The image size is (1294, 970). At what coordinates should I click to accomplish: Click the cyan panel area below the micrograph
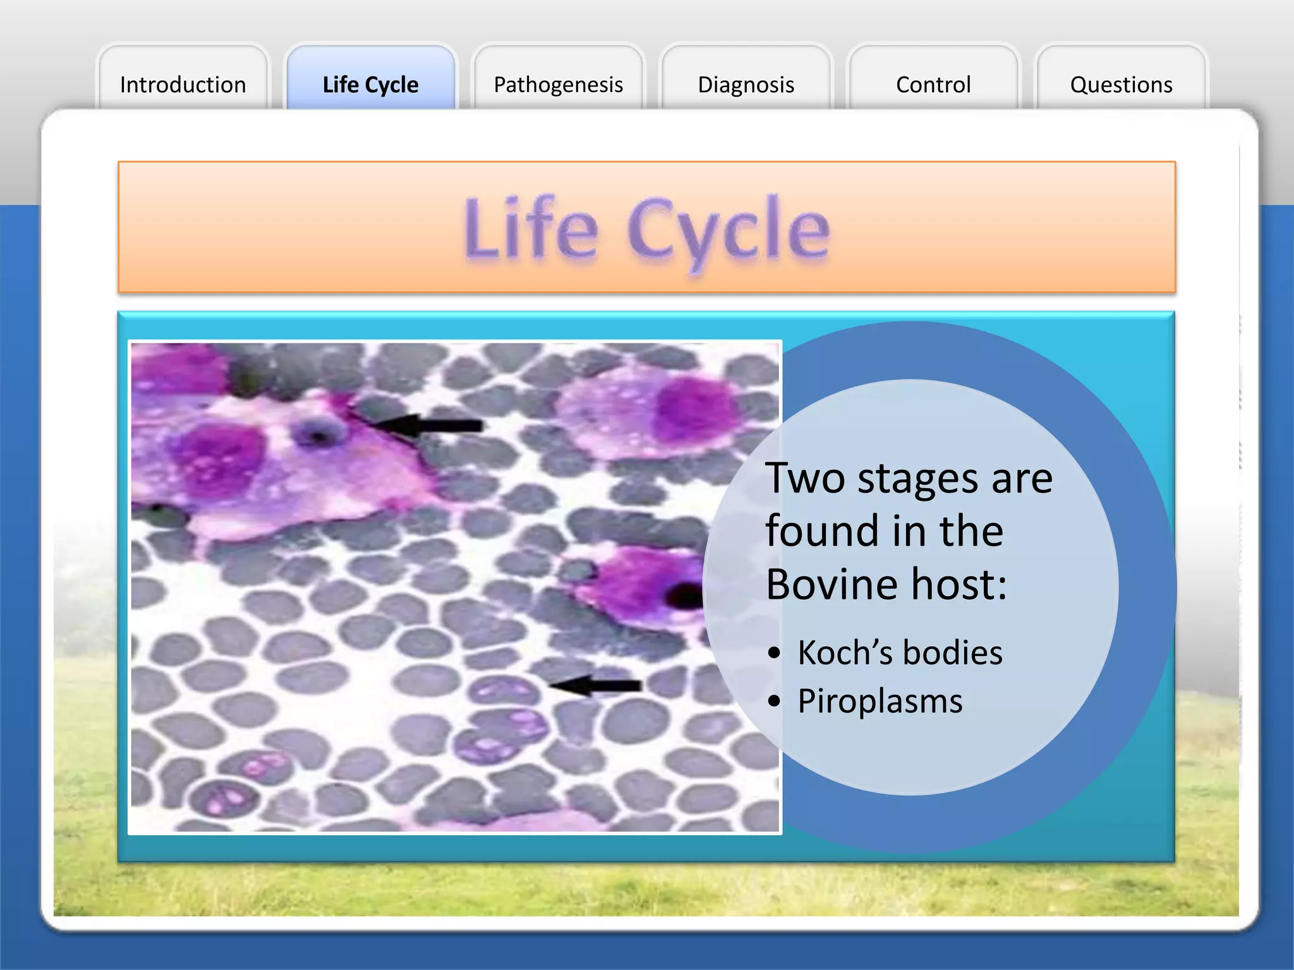click(646, 848)
